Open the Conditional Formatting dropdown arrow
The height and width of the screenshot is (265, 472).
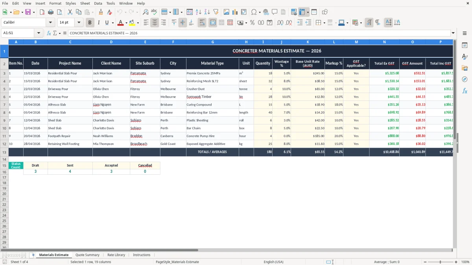click(x=361, y=23)
